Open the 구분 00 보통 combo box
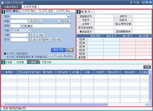Screen dimensions: 153x111 [21, 30]
